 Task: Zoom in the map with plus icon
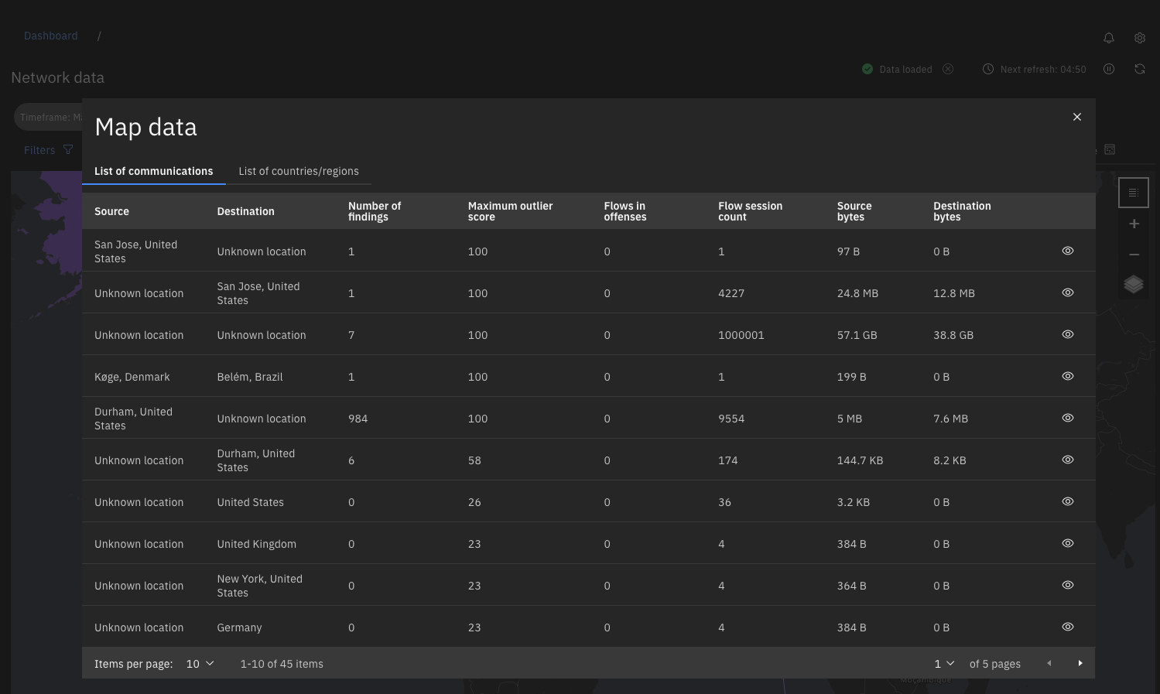click(1134, 224)
